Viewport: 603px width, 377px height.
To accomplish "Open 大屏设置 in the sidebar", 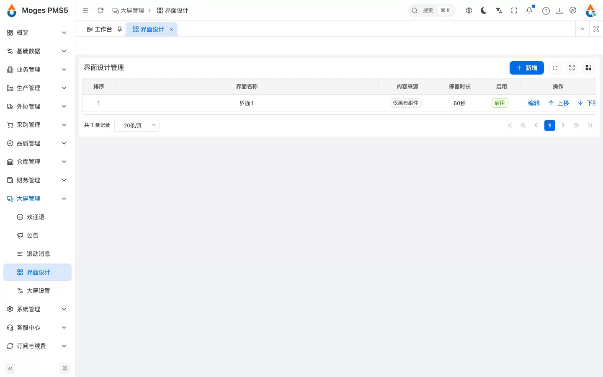I will click(37, 291).
